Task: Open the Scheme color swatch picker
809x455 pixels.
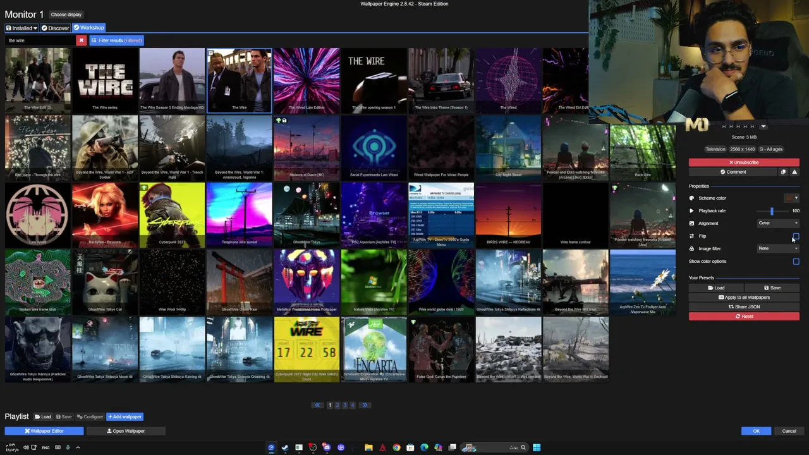Action: pos(791,198)
